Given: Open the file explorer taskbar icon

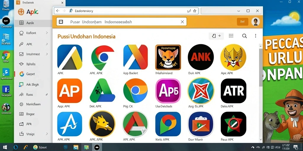Looking at the screenshot, I should click(x=76, y=147).
